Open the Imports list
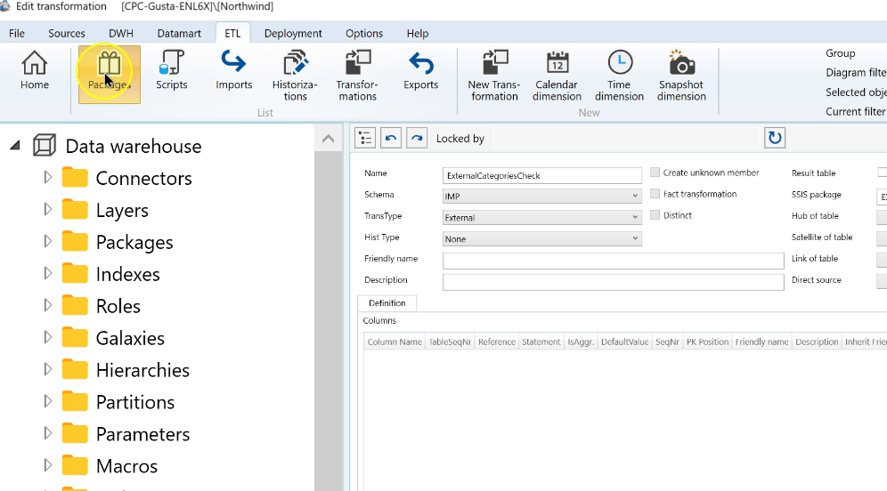 coord(233,70)
